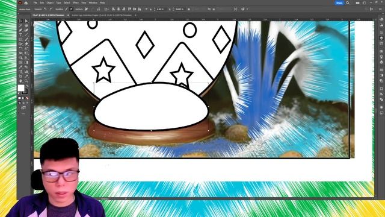Switch to the second document tab
The image size is (385, 217).
(102, 15)
